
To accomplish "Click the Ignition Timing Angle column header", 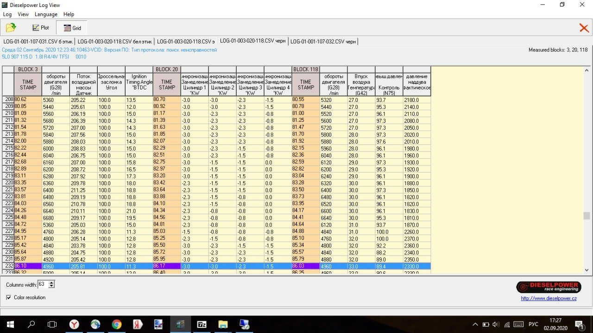I will (139, 84).
